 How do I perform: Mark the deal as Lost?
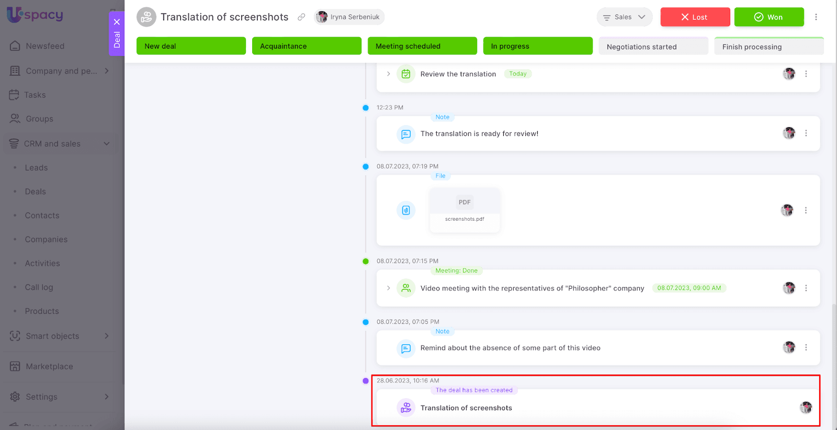(695, 17)
